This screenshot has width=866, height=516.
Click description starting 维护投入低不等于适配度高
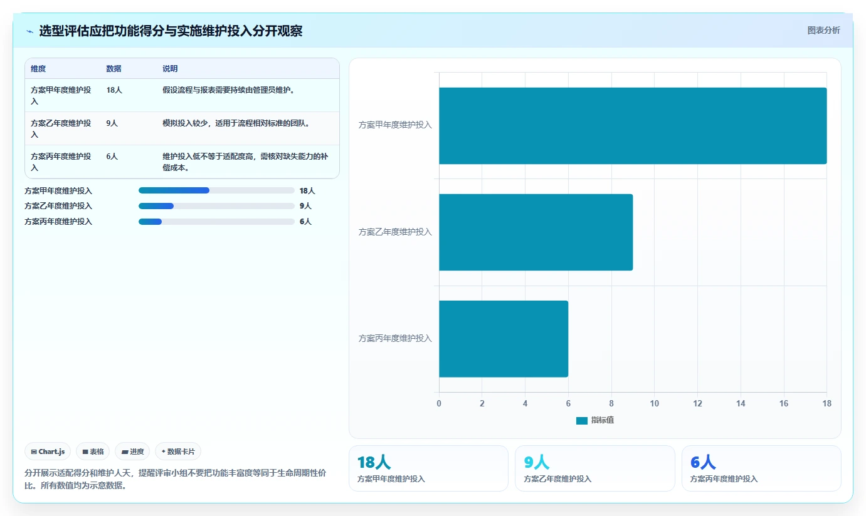point(245,162)
